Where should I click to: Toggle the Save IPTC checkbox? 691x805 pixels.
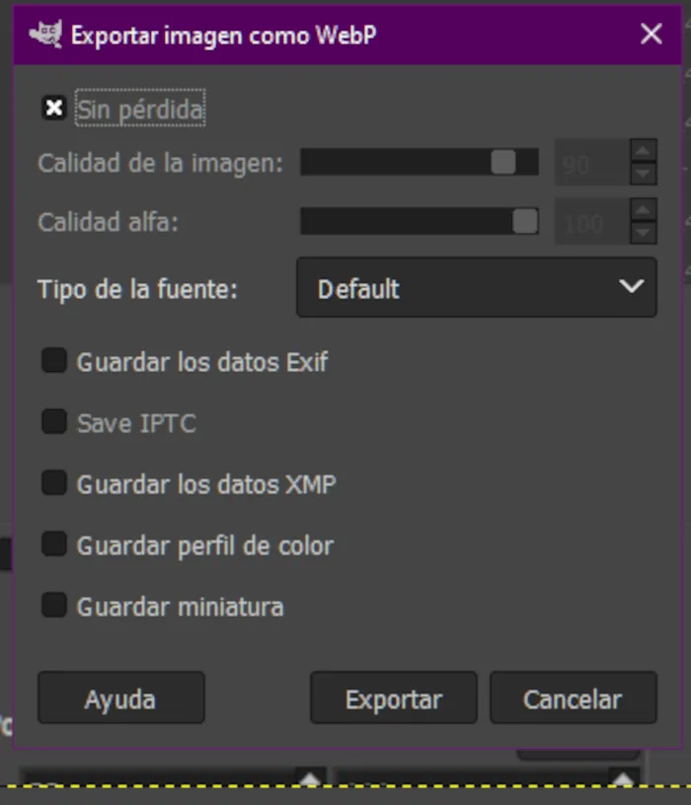54,423
